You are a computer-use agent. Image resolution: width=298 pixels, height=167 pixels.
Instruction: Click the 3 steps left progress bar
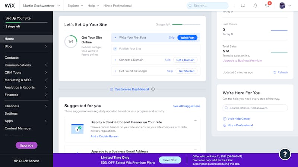[x=186, y=24]
